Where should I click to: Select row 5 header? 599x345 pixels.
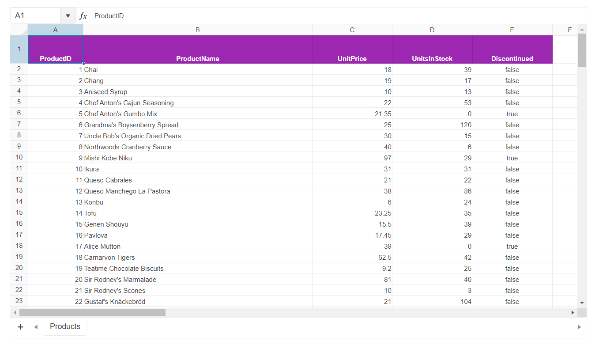(x=19, y=102)
